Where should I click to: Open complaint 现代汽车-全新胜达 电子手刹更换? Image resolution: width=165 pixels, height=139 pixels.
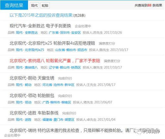click(40, 26)
